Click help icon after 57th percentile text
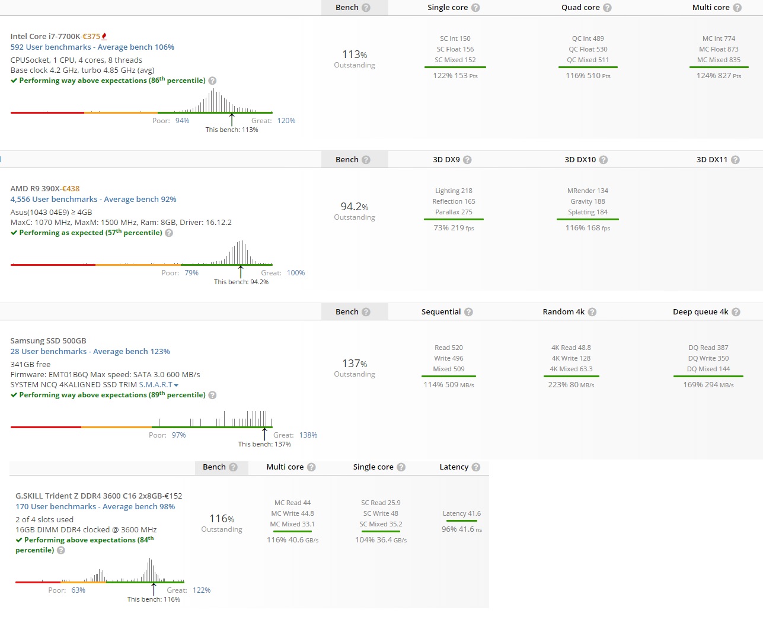This screenshot has width=763, height=617. (x=169, y=233)
